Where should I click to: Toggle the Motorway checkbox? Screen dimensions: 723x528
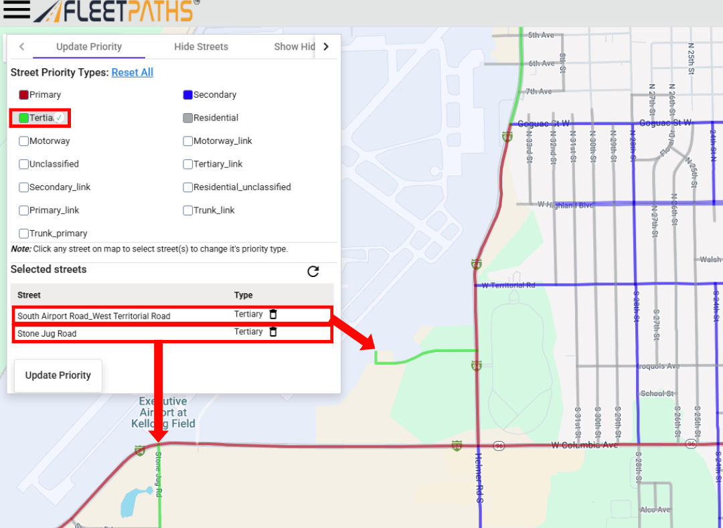point(24,141)
